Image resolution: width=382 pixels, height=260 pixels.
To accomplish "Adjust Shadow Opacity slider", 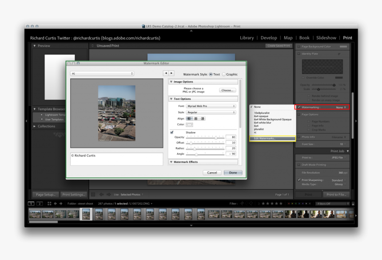I will [216, 138].
